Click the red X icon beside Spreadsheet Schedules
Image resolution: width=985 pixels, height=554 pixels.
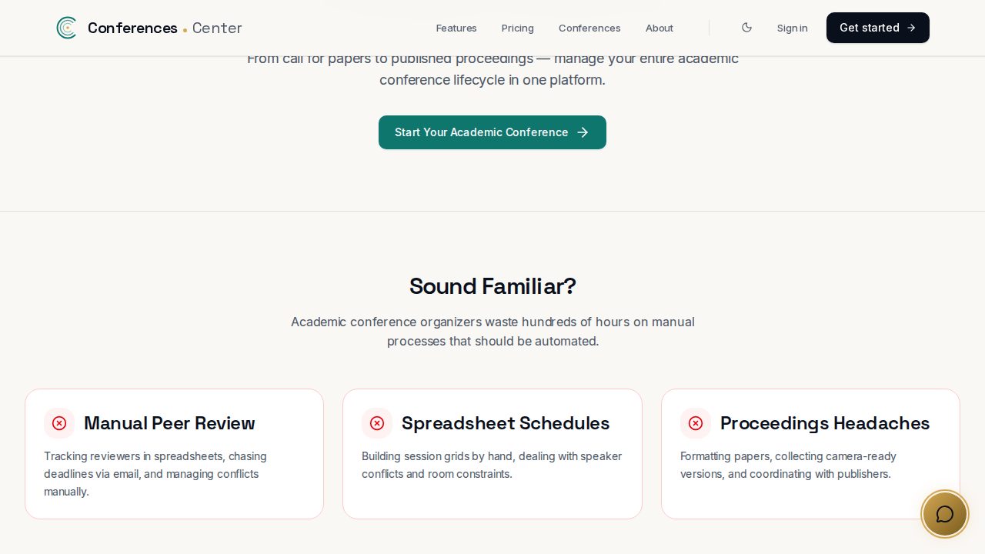(x=377, y=423)
